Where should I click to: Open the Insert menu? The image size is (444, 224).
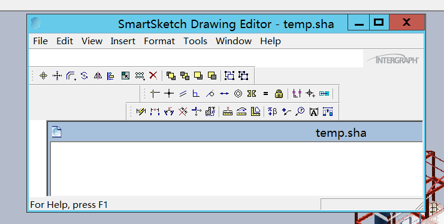(x=123, y=41)
